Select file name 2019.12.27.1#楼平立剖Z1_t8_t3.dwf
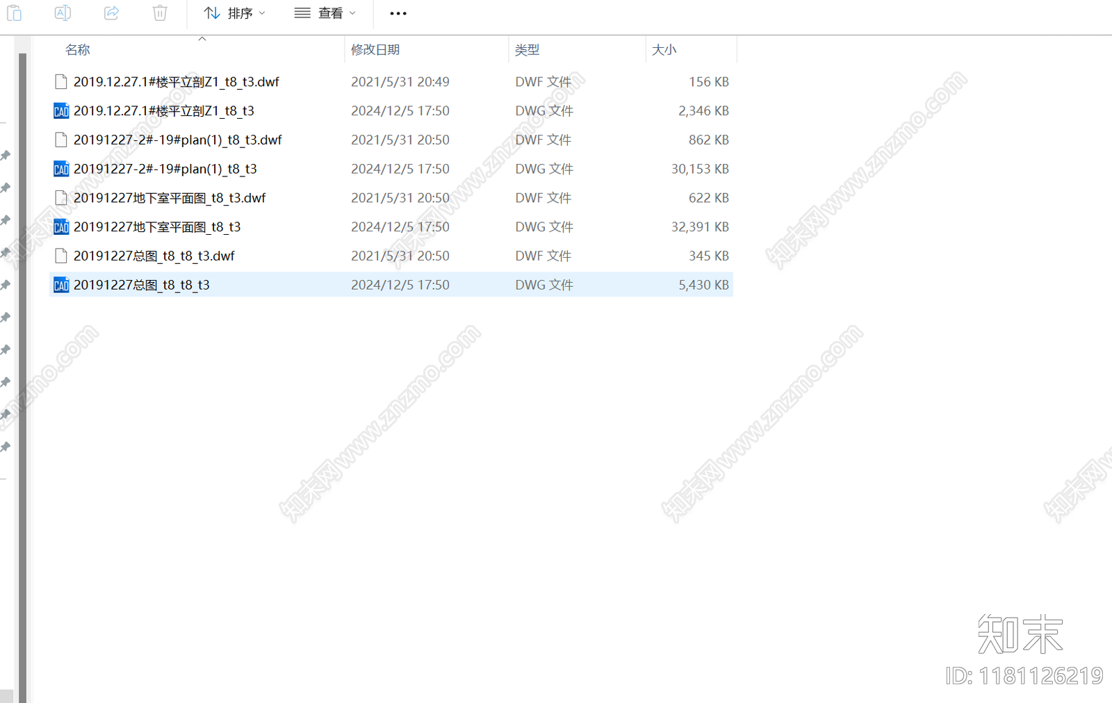Screen dimensions: 1112x703 click(177, 82)
